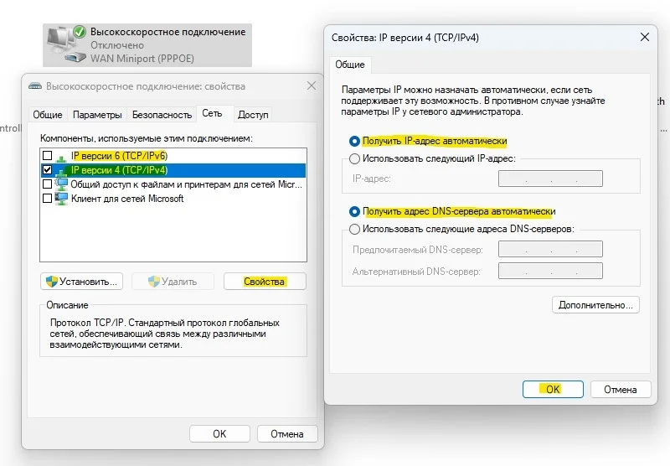The width and height of the screenshot is (670, 466).
Task: Open Дополнительно... advanced settings
Action: pyautogui.click(x=595, y=305)
